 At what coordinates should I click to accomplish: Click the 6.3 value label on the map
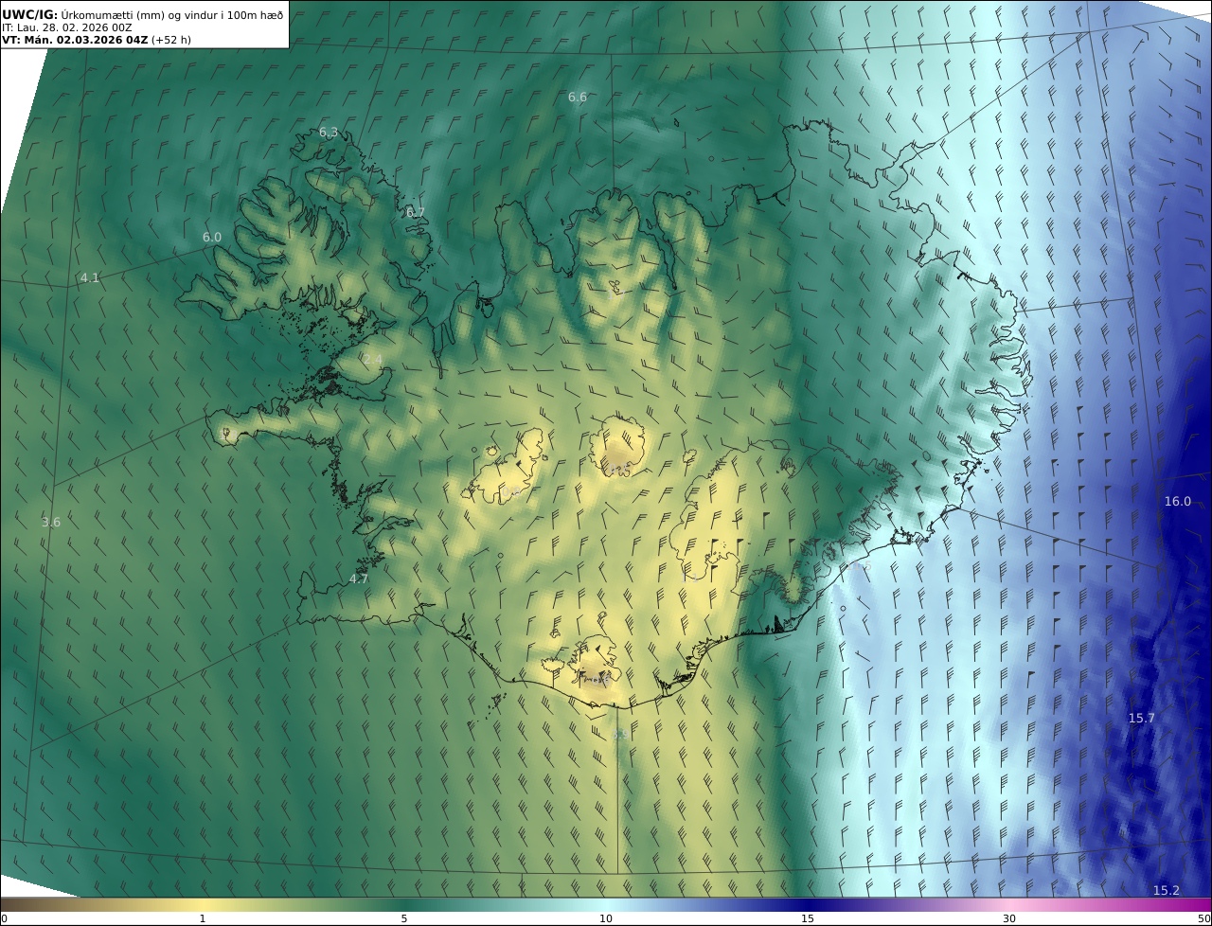click(x=329, y=133)
